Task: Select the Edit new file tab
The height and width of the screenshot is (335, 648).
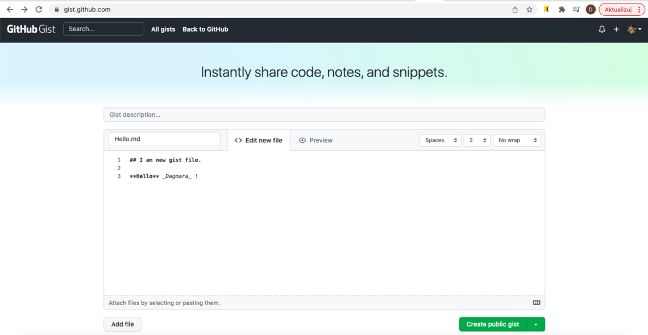Action: [258, 140]
